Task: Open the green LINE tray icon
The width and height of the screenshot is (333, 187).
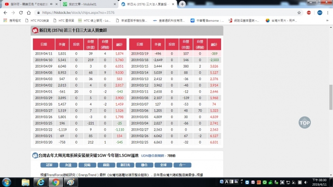Action: [x=265, y=182]
